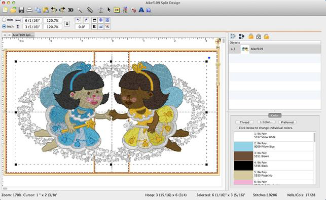This screenshot has height=200, width=326.
Task: Click the Thread button
Action: tap(244, 122)
